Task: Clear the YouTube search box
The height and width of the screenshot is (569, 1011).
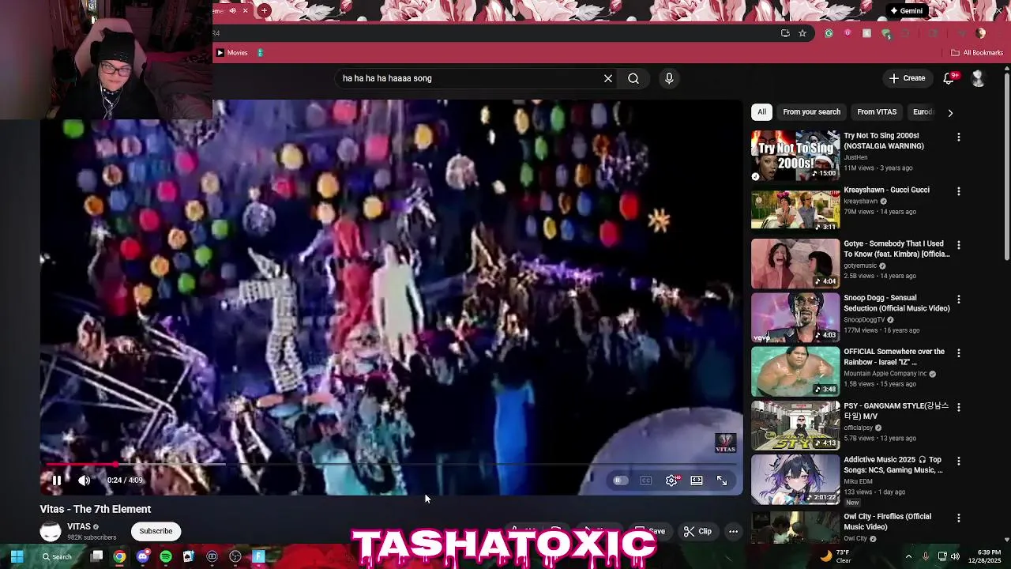Action: point(608,78)
